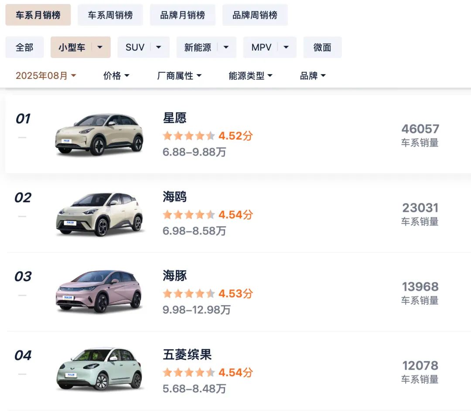This screenshot has width=471, height=412.
Task: View the 五菱缤果 car thumbnail
Action: coord(99,370)
